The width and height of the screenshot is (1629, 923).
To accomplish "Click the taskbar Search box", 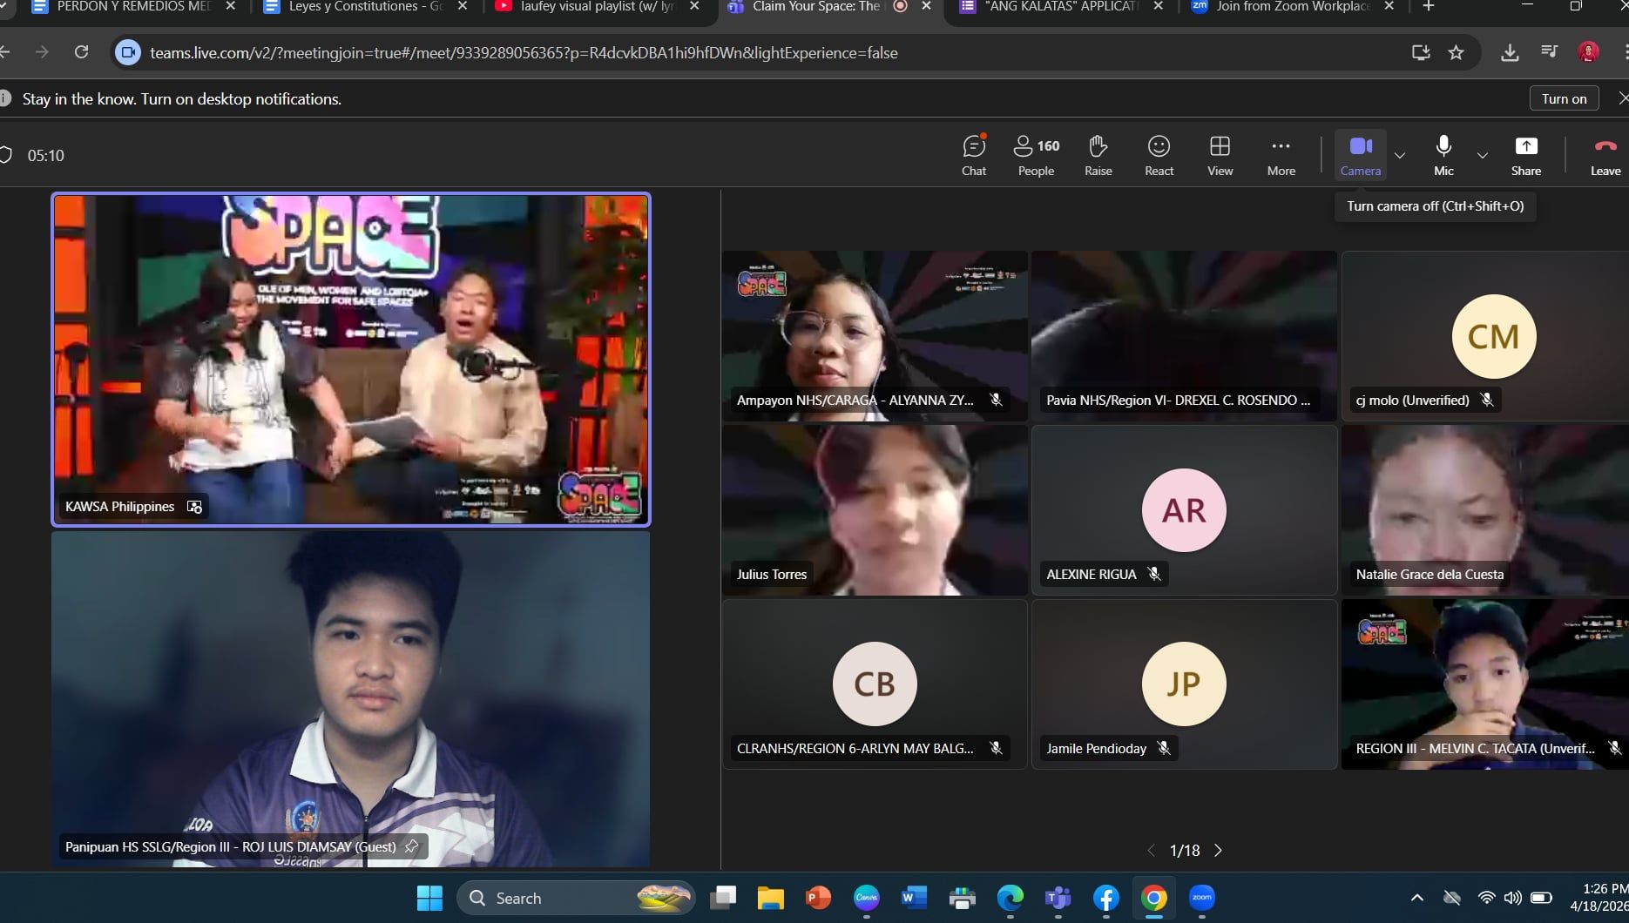I will [x=576, y=898].
